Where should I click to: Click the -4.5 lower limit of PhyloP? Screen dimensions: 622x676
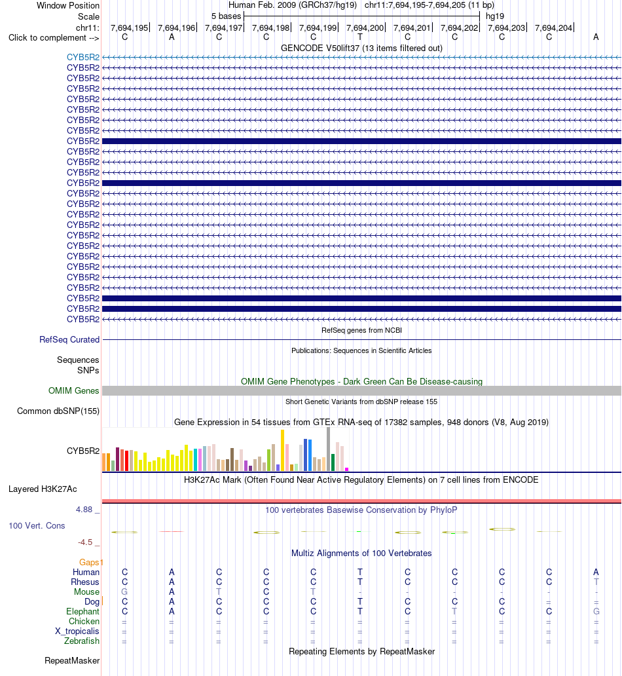click(x=85, y=542)
